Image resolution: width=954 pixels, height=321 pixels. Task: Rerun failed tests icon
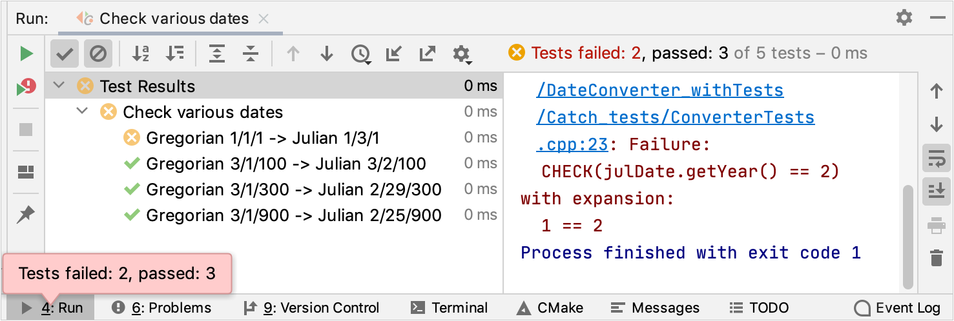tap(26, 87)
